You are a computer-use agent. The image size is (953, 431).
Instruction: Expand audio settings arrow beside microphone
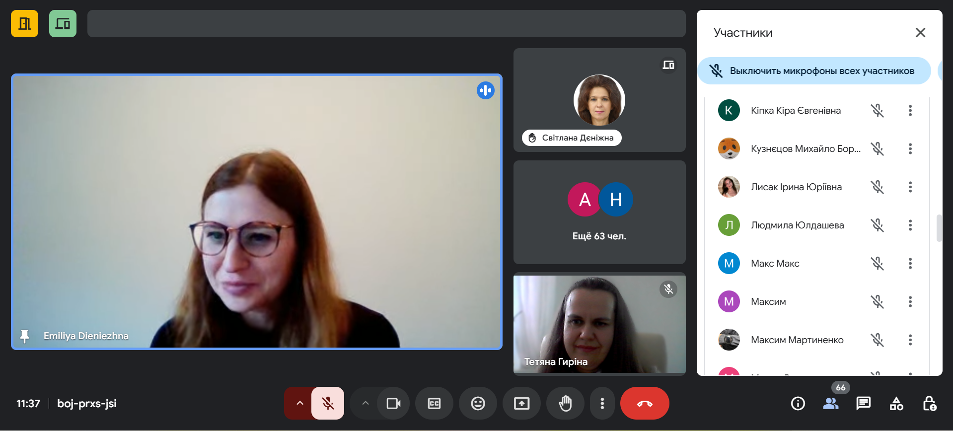coord(299,403)
